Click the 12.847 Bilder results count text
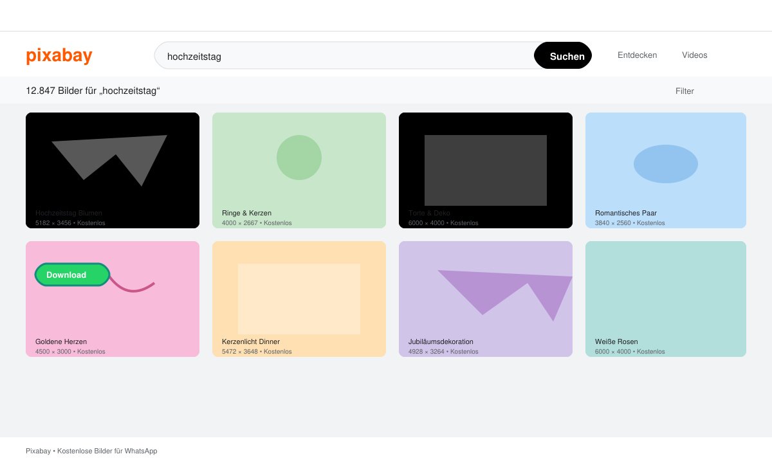Screen dimensions: 772x463 pyautogui.click(x=93, y=91)
